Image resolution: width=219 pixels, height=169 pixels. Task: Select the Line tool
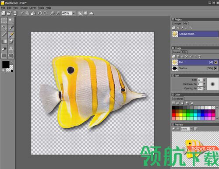[4, 35]
